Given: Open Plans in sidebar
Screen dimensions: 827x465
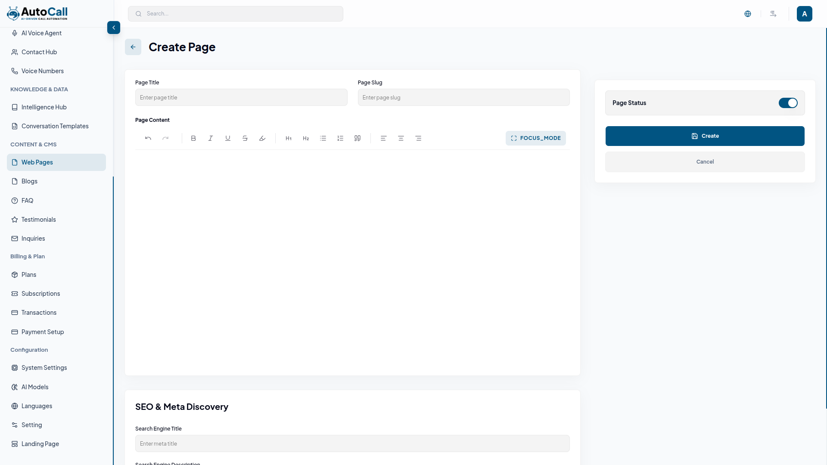Looking at the screenshot, I should pos(56,275).
